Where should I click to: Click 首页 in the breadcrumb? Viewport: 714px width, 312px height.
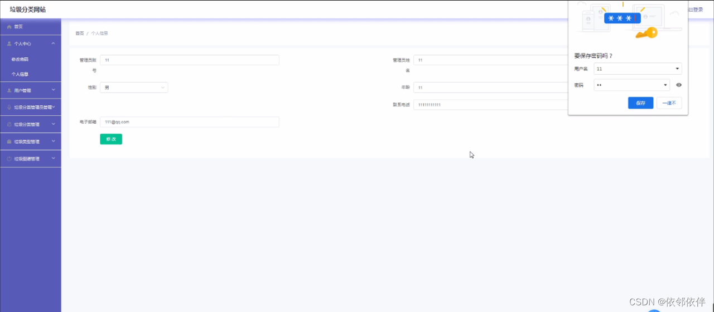80,33
